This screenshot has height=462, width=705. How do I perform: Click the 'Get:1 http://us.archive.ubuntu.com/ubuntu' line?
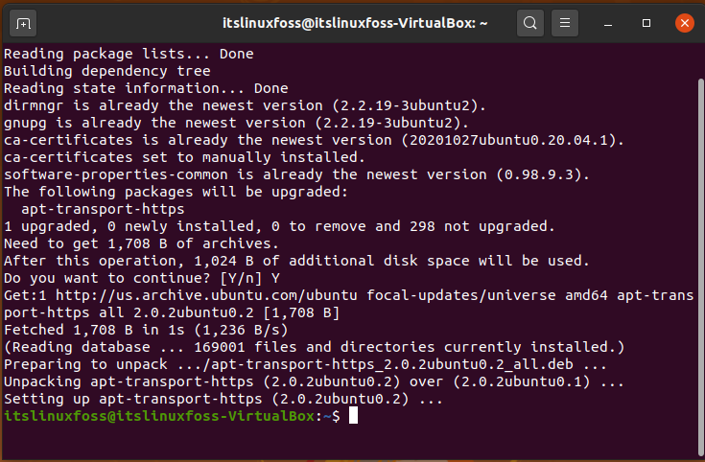(349, 295)
